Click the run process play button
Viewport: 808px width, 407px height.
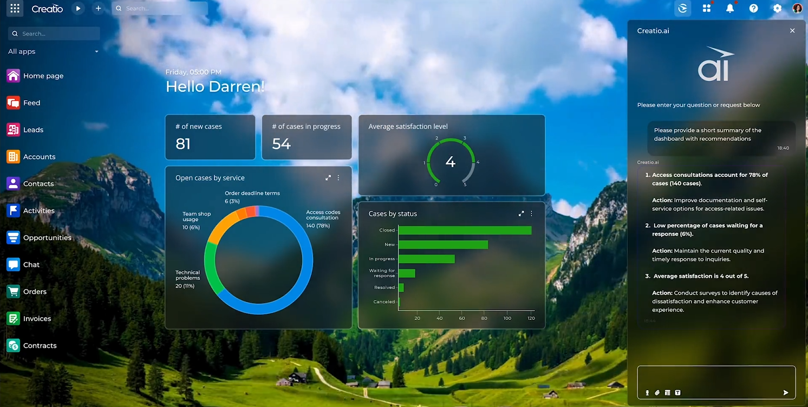pyautogui.click(x=78, y=9)
